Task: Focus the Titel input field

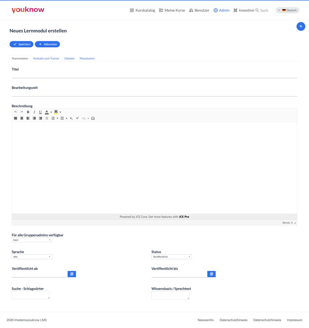Action: tap(154, 75)
